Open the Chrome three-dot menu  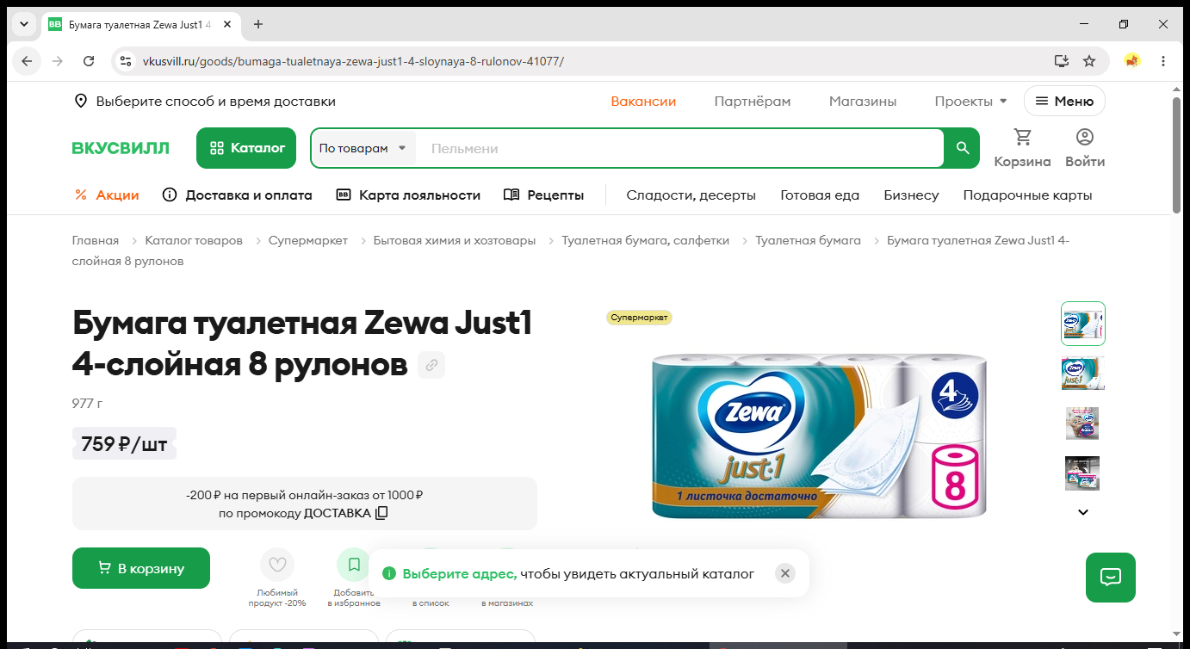1163,61
